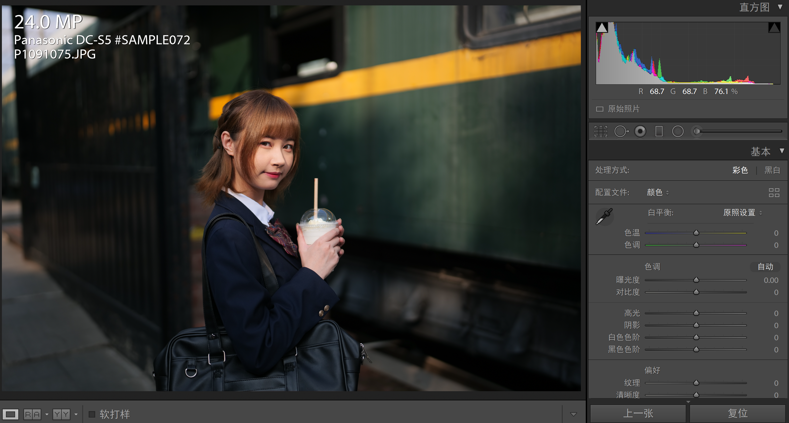
Task: Select 彩色 treatment mode
Action: [x=740, y=170]
